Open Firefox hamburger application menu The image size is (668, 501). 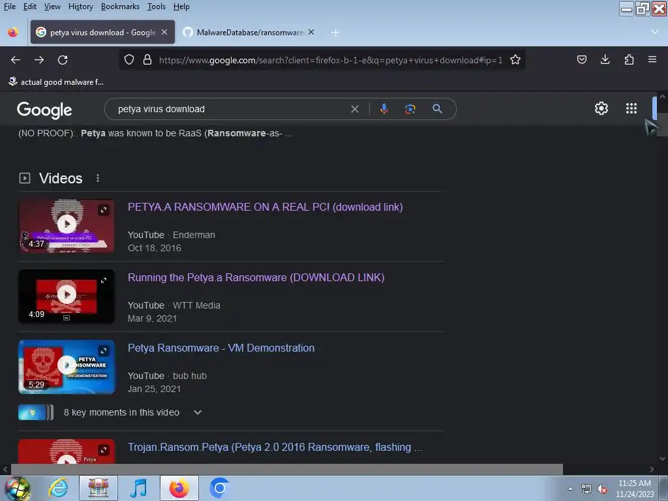click(652, 59)
